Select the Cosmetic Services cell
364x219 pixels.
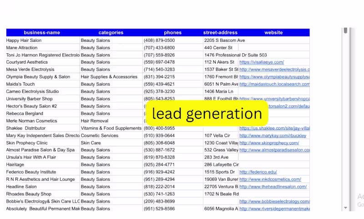point(111,136)
